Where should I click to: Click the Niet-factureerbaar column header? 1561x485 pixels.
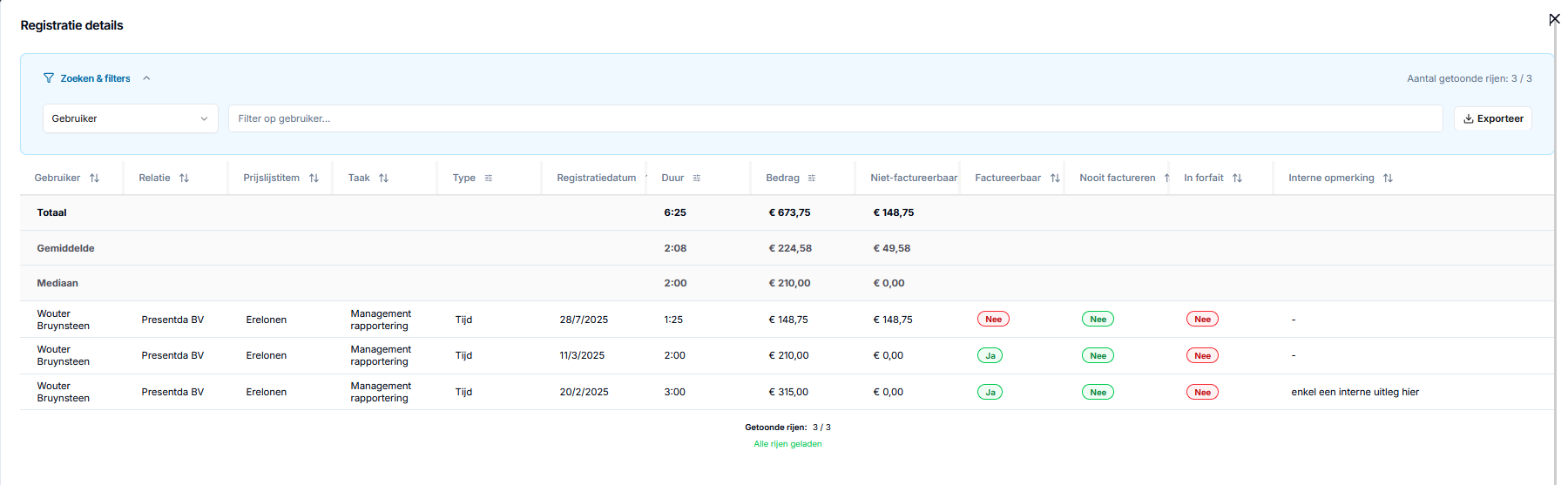pos(914,178)
